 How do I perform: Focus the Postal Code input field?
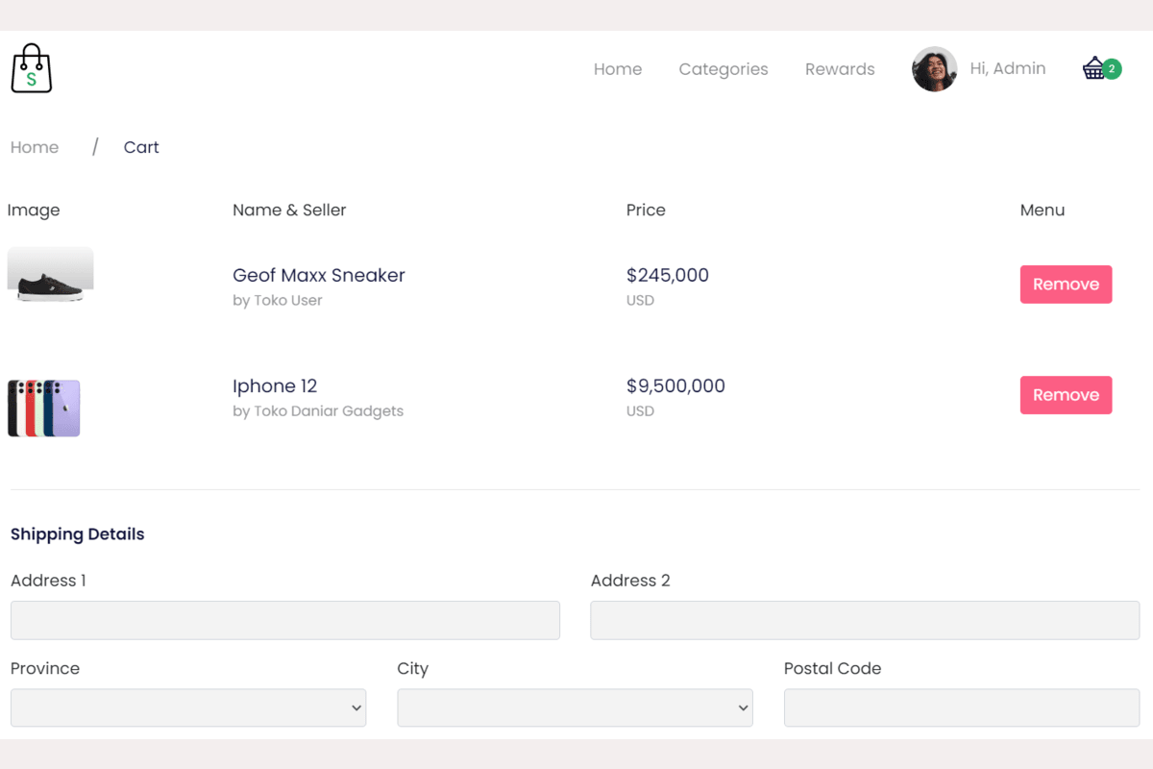(x=961, y=707)
